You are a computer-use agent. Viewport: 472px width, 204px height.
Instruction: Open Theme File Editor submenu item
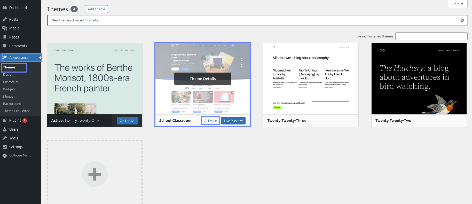16,111
